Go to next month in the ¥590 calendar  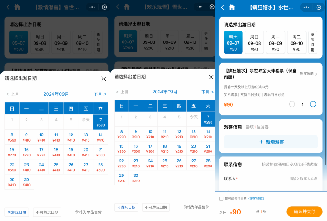[x=100, y=94]
